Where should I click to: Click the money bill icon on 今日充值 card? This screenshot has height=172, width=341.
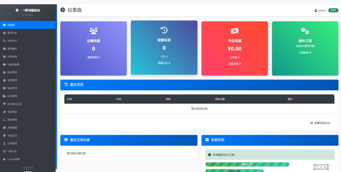coord(234,31)
